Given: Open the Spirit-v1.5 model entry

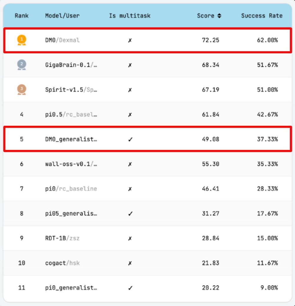Looking at the screenshot, I should pos(71,89).
